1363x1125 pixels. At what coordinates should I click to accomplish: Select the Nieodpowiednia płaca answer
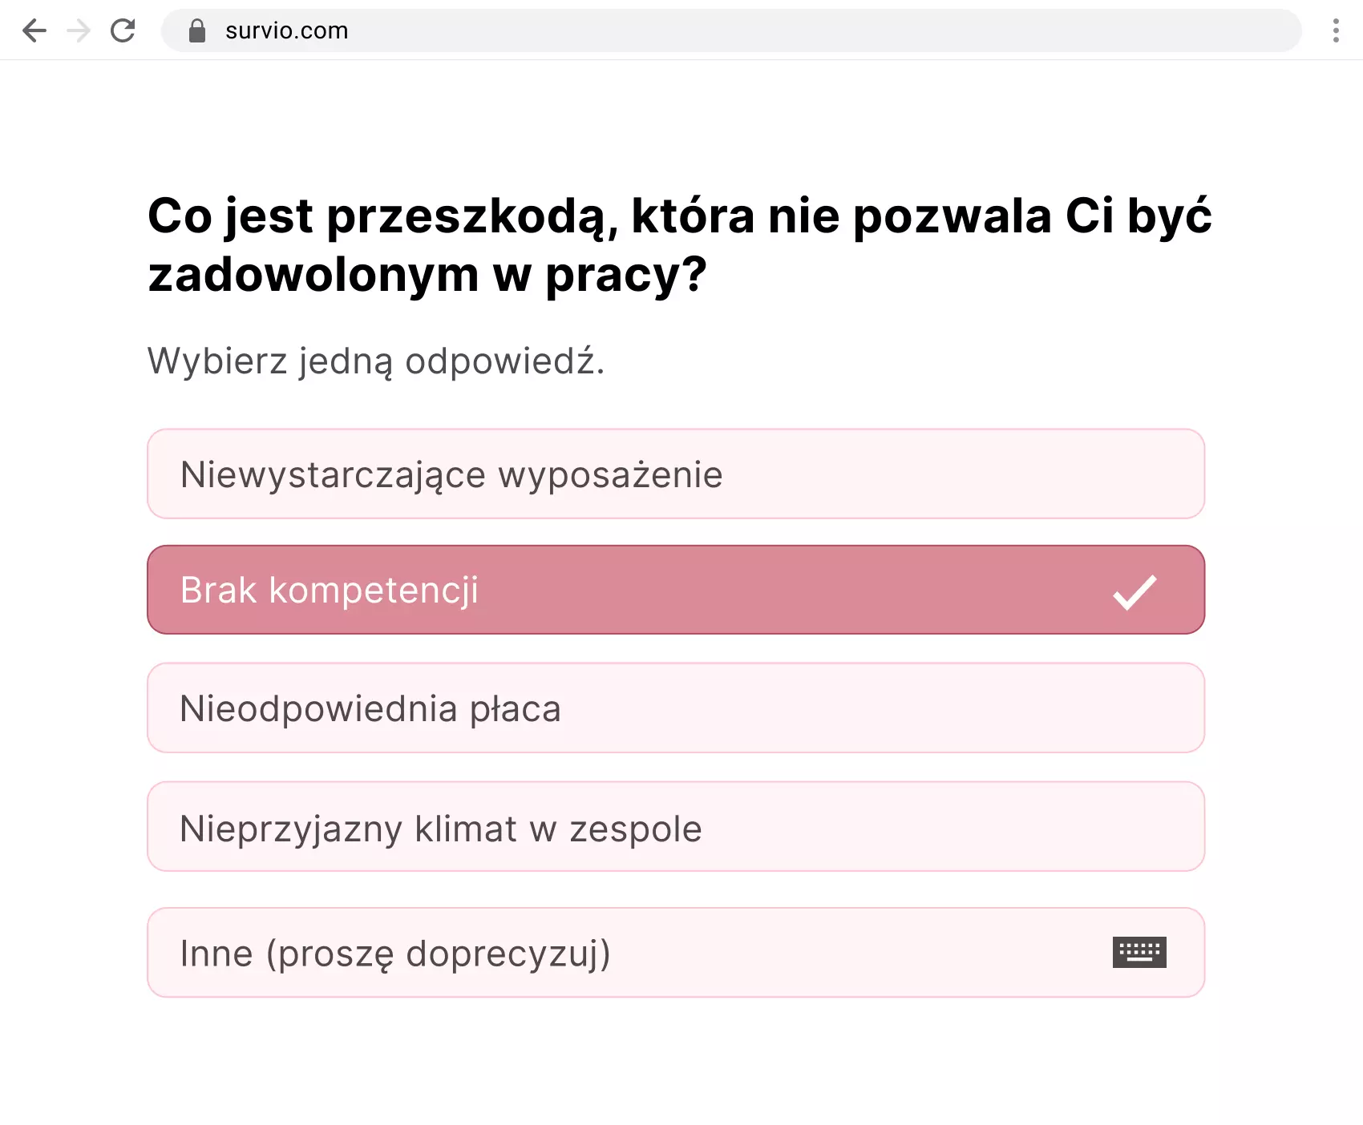675,708
